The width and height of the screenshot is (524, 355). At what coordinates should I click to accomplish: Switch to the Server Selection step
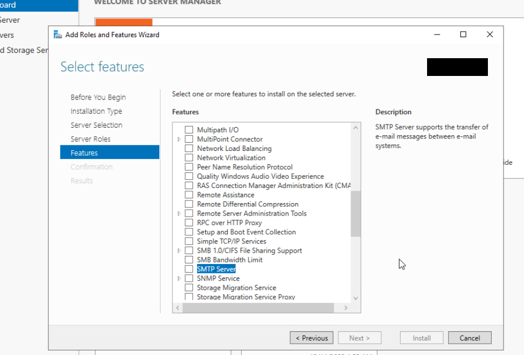tap(96, 125)
